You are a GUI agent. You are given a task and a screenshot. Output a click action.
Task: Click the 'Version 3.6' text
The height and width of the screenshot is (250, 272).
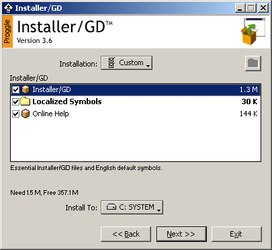(34, 40)
